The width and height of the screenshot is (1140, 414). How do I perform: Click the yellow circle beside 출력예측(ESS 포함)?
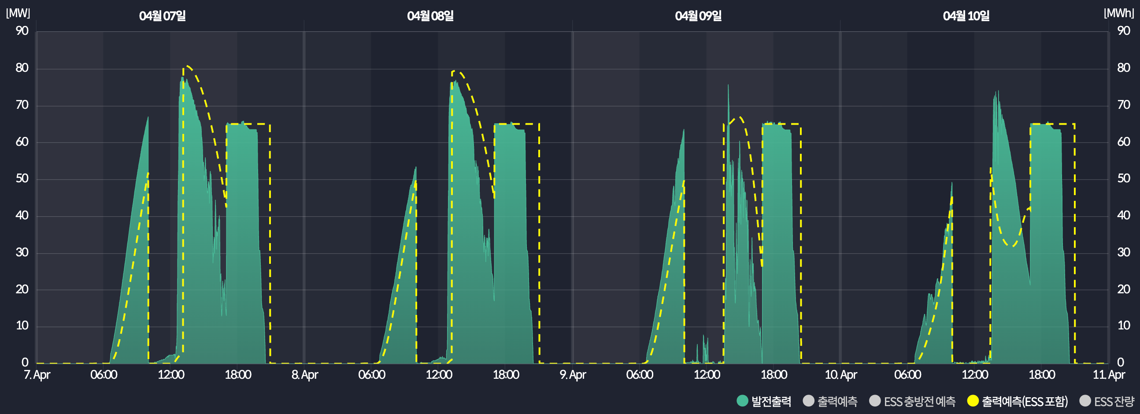(973, 401)
